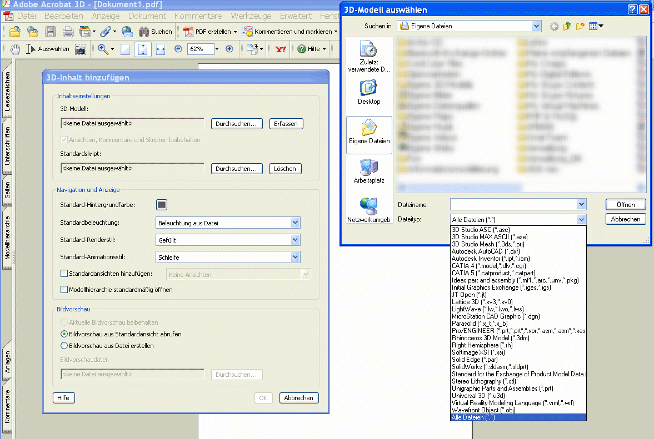
Task: Expand the Dateiname dropdown arrow
Action: pos(581,204)
